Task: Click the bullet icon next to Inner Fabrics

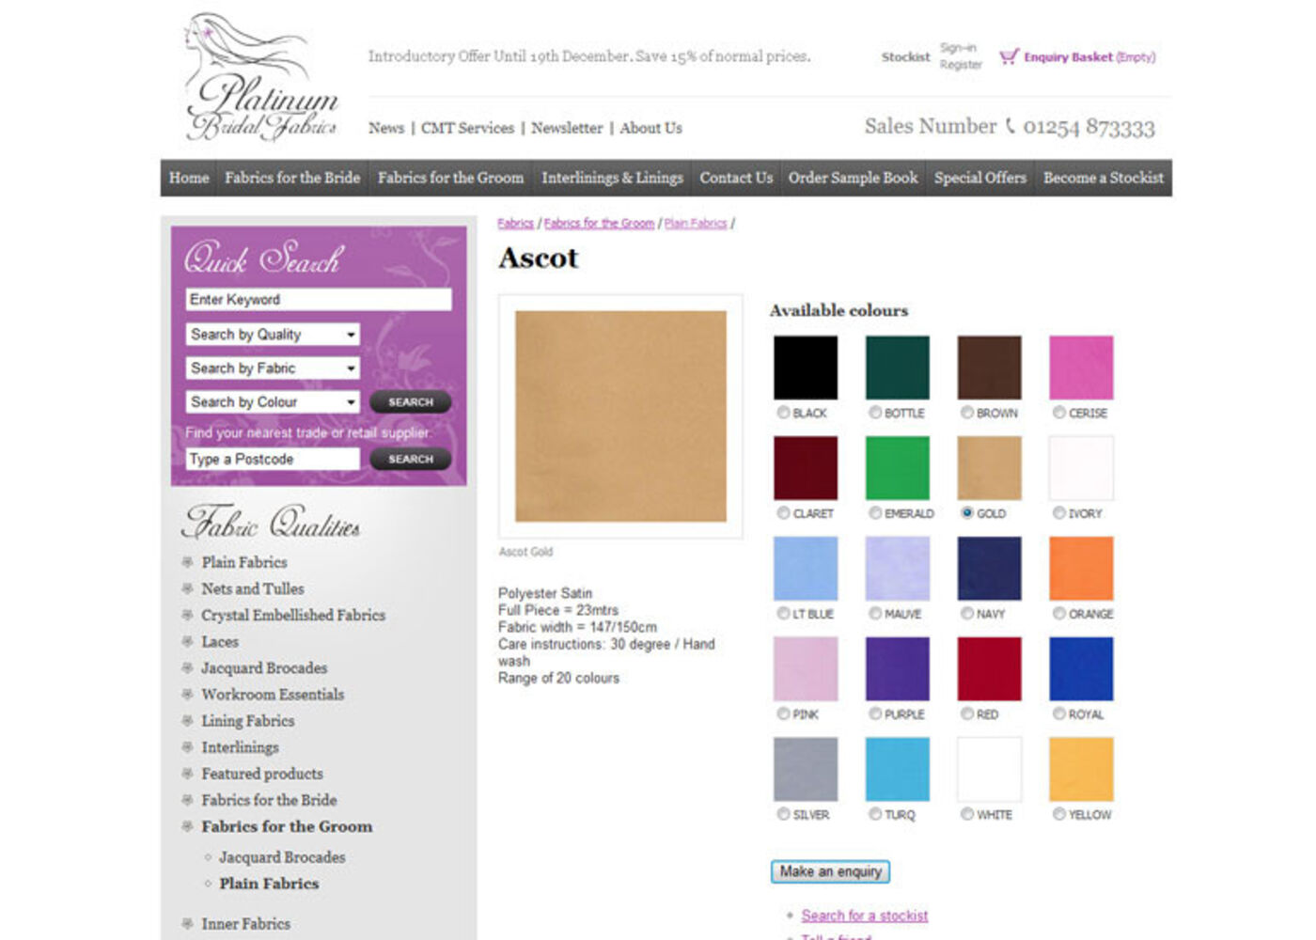Action: [187, 924]
